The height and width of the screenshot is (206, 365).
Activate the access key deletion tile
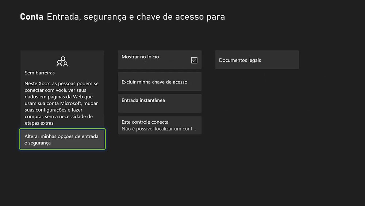click(160, 82)
